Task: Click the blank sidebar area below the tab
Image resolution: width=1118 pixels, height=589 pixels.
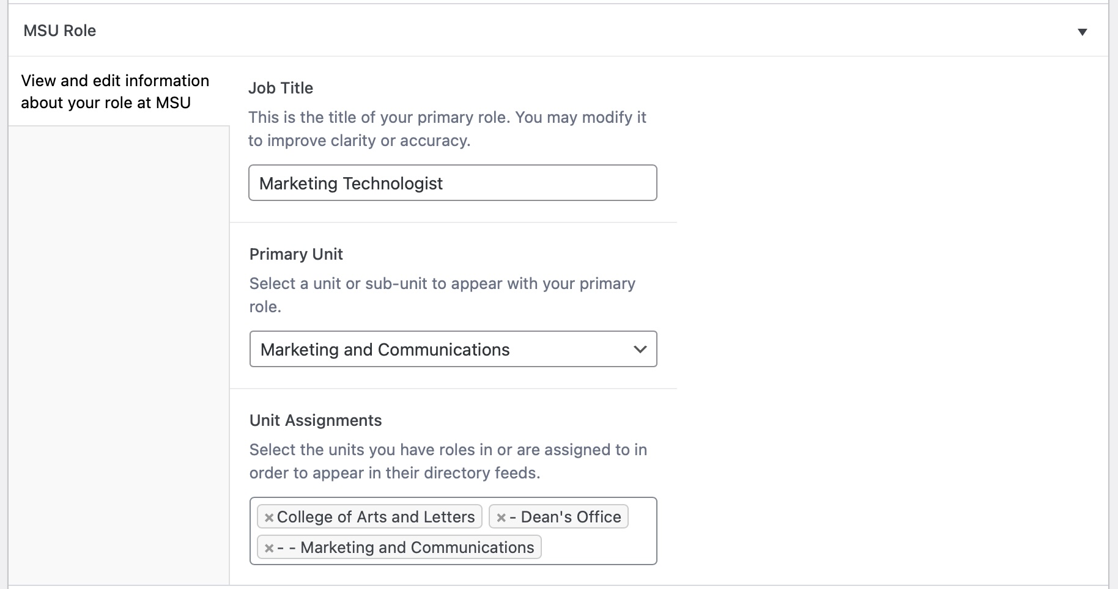Action: pos(119,354)
